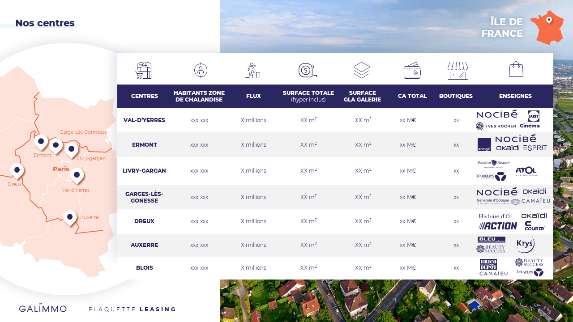Select the "VAL-D'YERRES" row name
The height and width of the screenshot is (322, 573).
click(x=144, y=120)
